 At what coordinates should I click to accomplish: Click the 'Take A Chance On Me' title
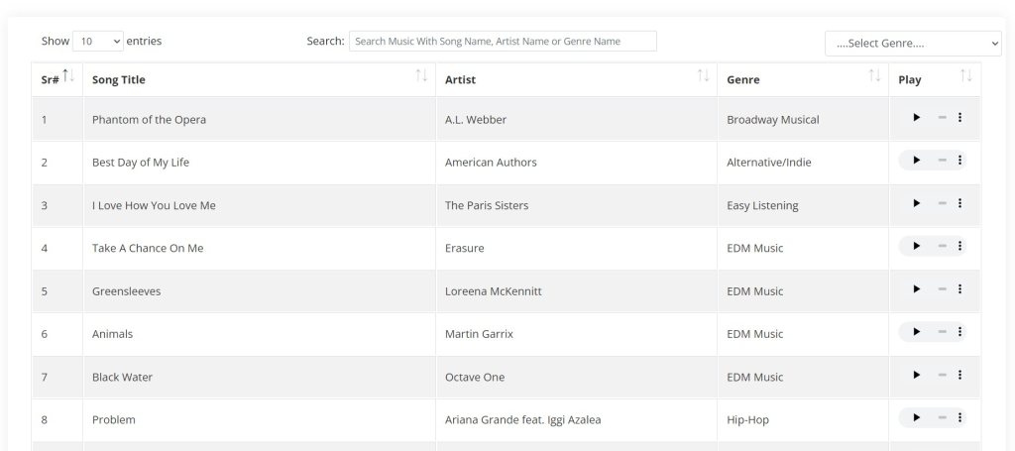coord(148,249)
